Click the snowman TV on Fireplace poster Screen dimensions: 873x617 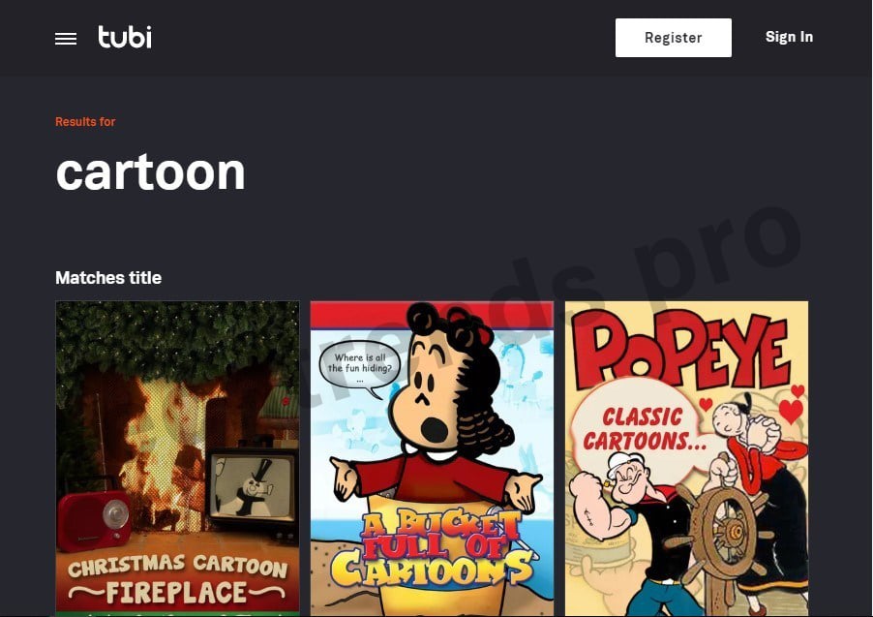click(252, 486)
